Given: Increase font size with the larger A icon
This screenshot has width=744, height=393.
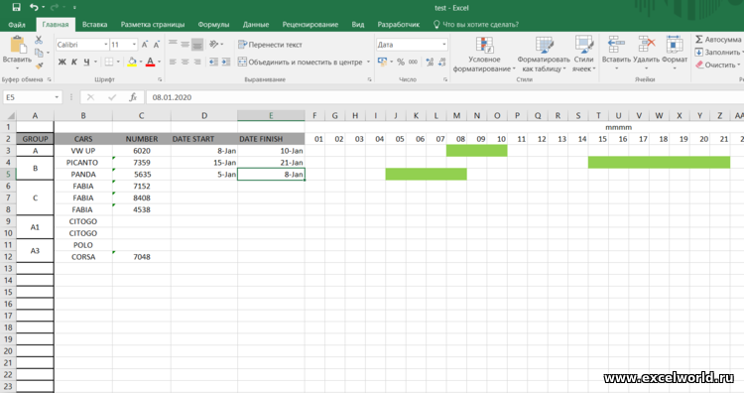Looking at the screenshot, I should pos(145,45).
